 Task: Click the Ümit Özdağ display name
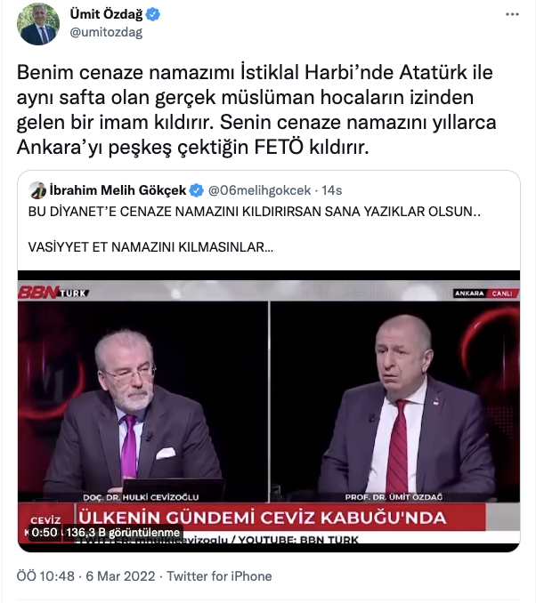(x=106, y=14)
